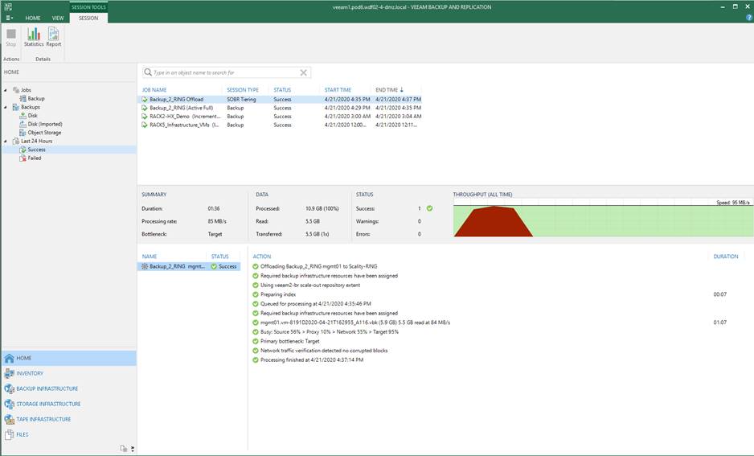Clear the search box with X

click(303, 72)
